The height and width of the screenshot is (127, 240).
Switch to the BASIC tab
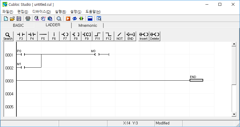18,25
